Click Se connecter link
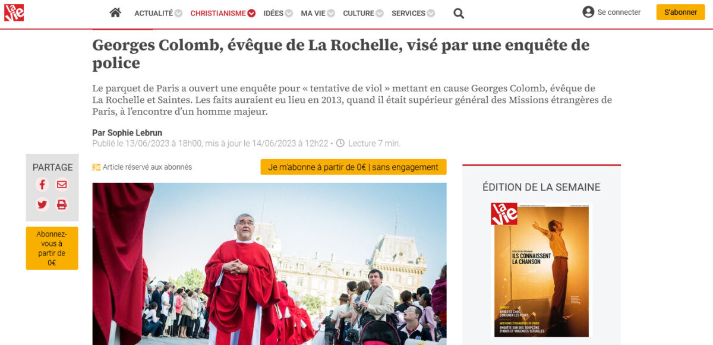 (619, 12)
